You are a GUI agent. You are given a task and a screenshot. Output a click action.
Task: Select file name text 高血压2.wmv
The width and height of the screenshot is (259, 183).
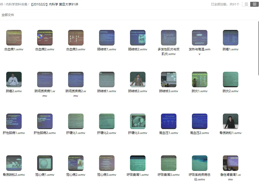(x=199, y=133)
